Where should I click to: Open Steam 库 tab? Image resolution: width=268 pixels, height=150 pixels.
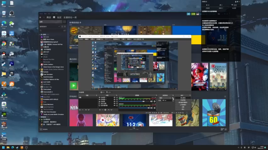point(54,17)
